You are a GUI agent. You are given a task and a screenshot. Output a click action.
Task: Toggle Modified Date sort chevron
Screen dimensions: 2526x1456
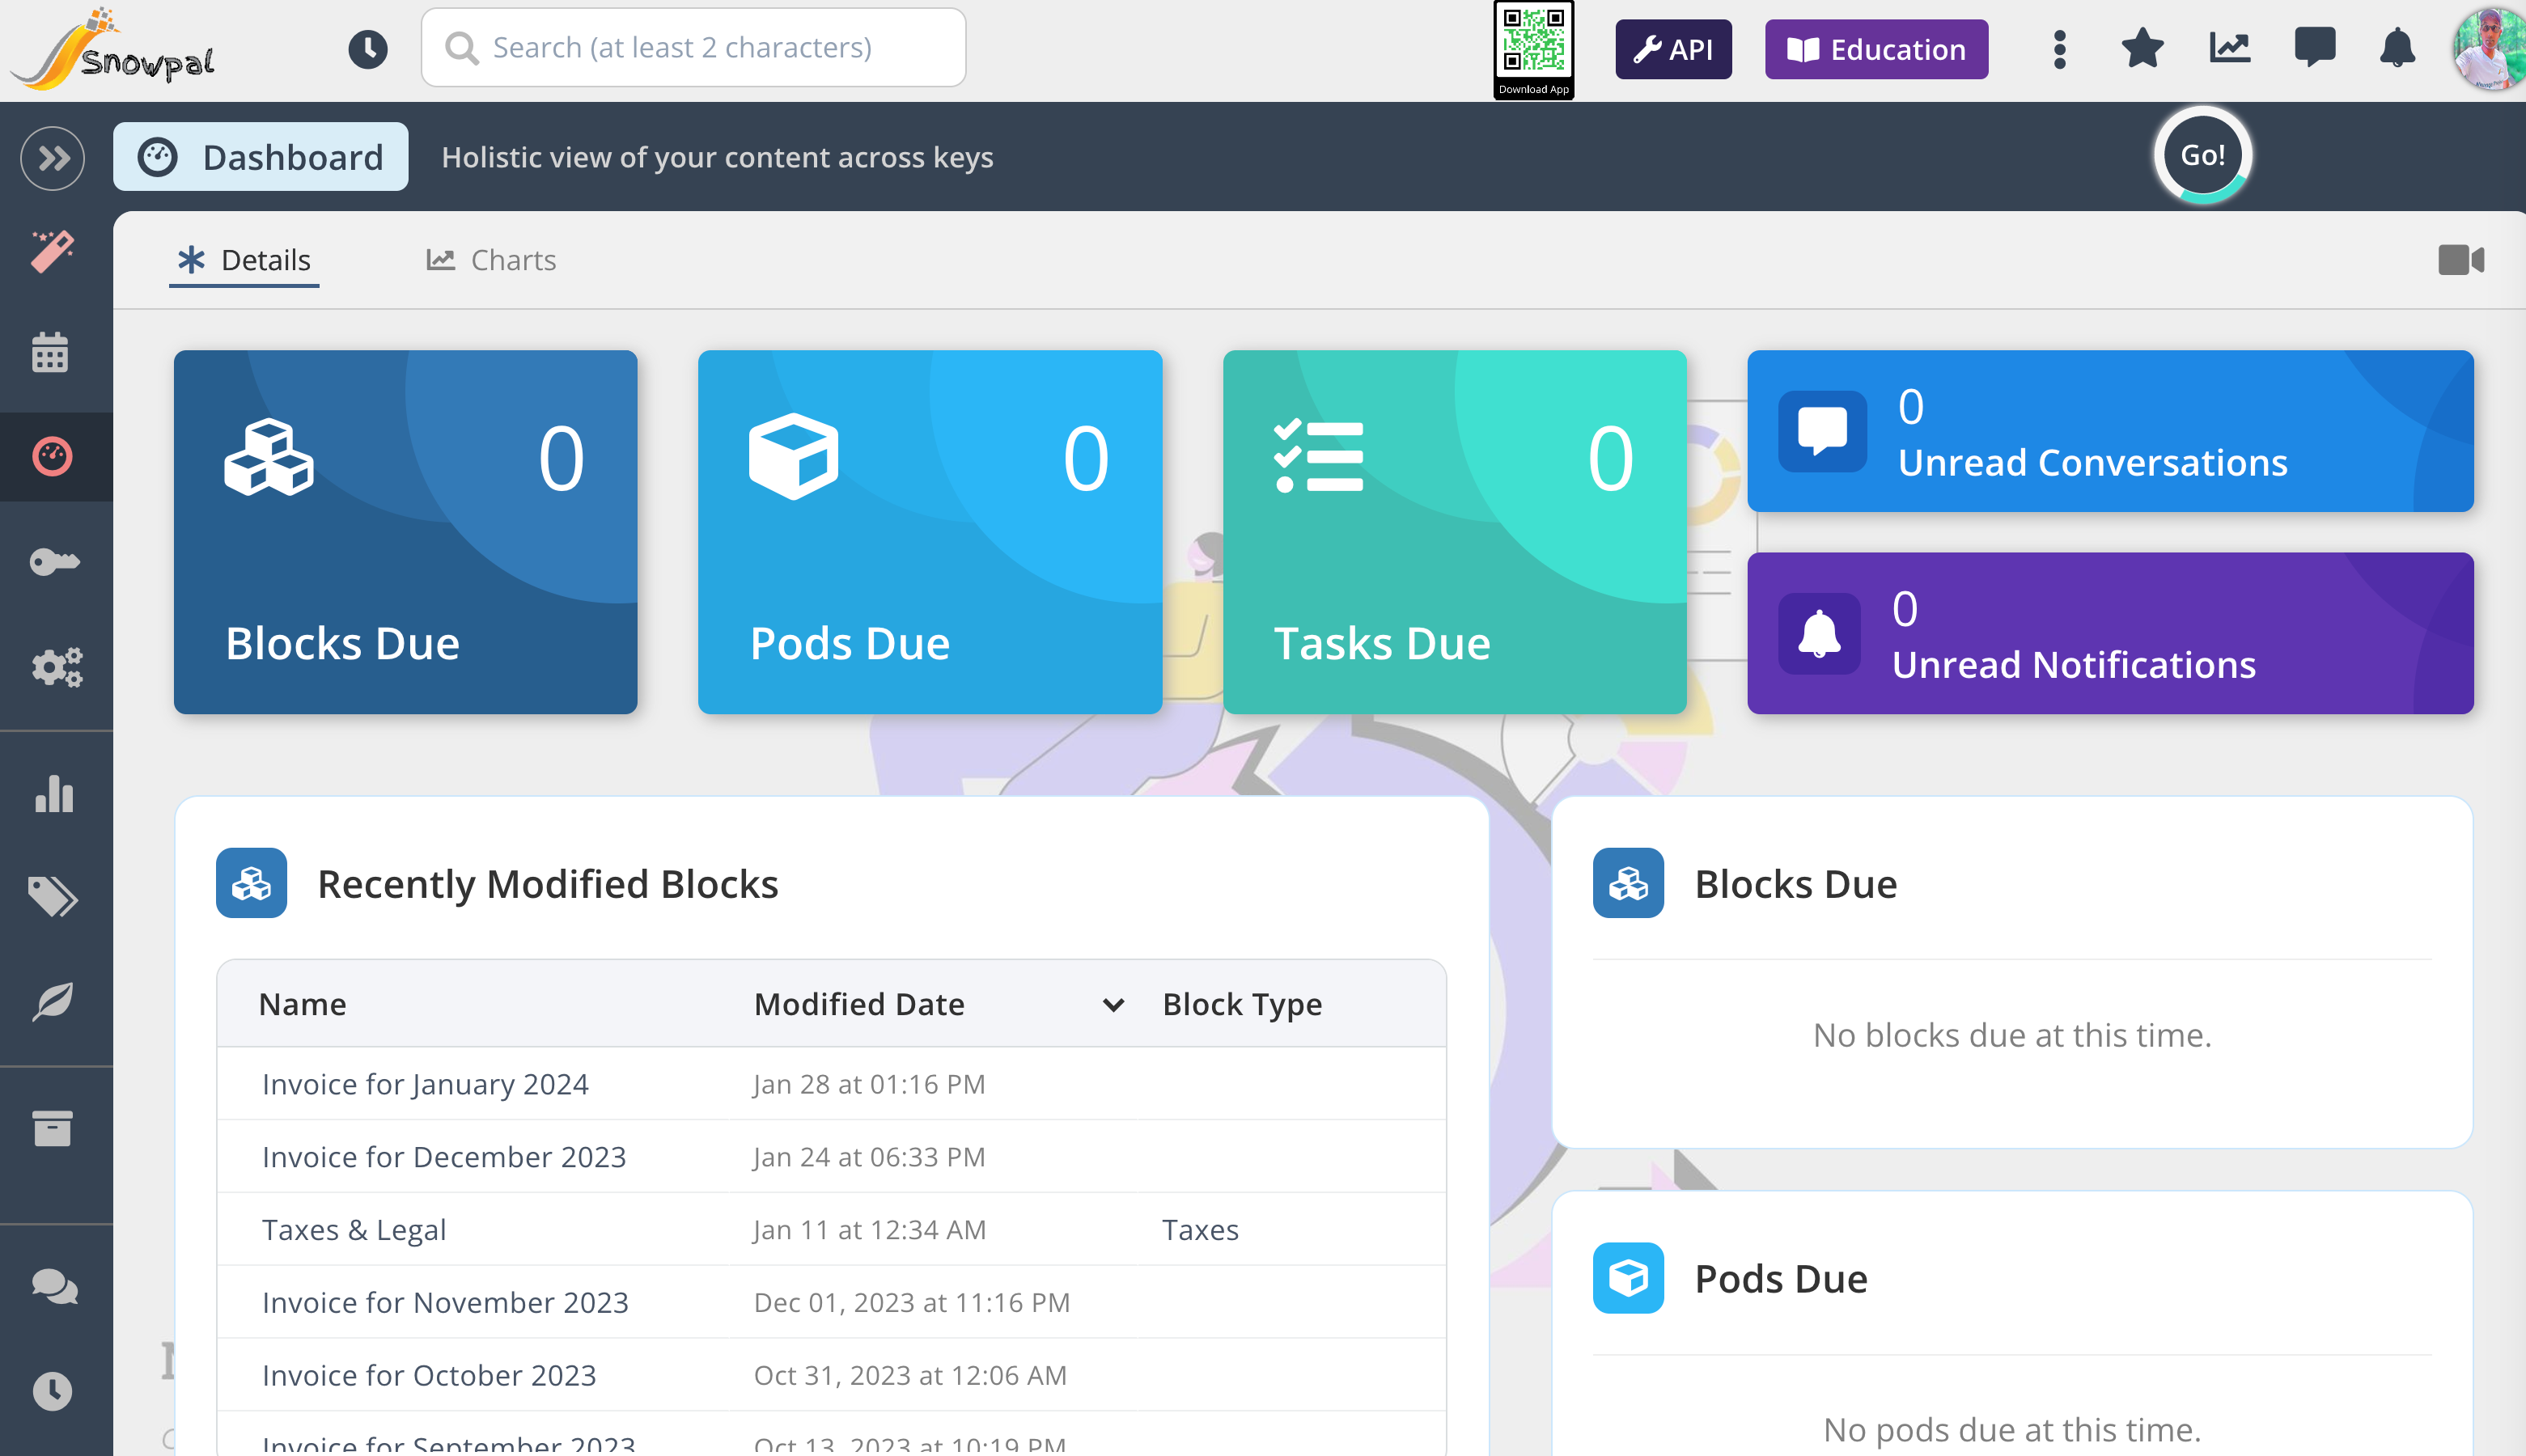click(1113, 1005)
